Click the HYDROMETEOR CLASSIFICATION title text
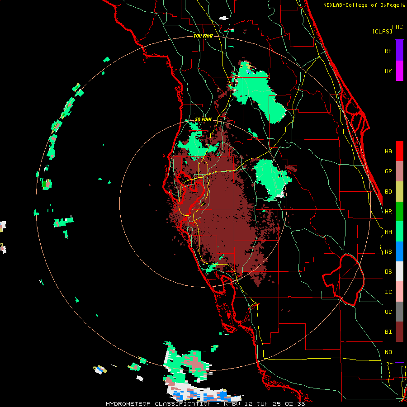The height and width of the screenshot is (407, 407). pyautogui.click(x=159, y=404)
